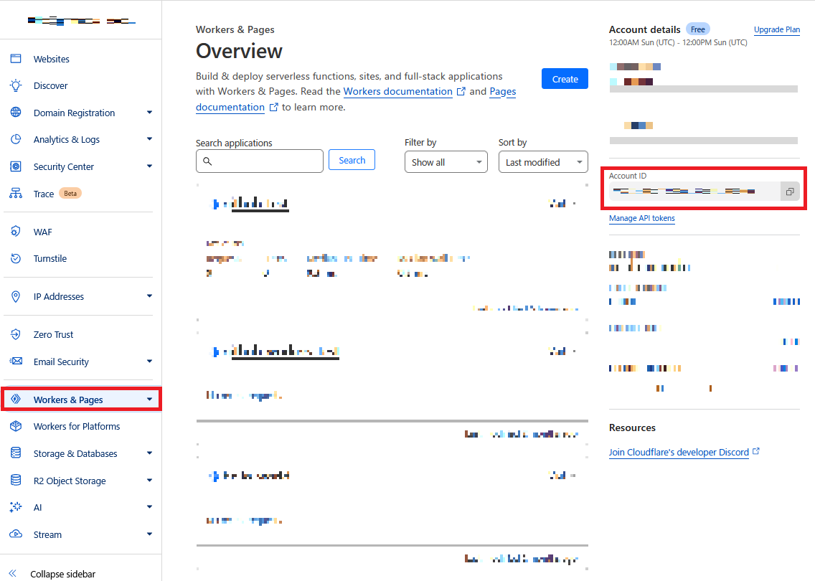The image size is (815, 581).
Task: Click the Domain Registration globe icon
Action: click(16, 112)
